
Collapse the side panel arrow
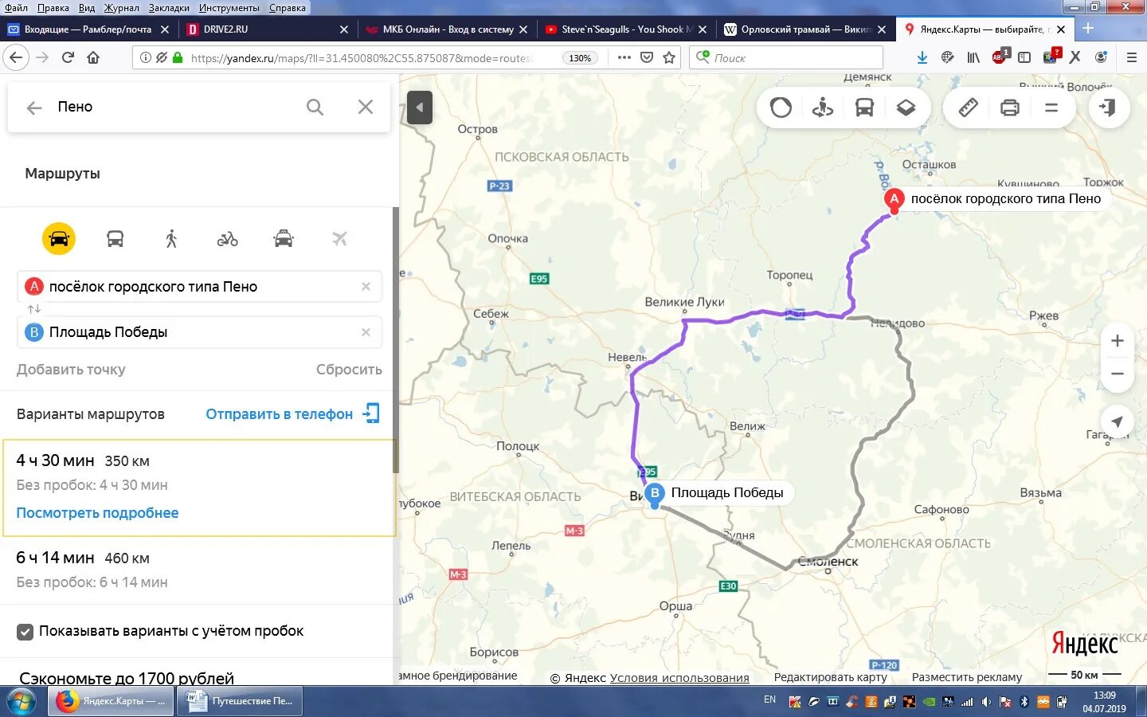(x=420, y=107)
